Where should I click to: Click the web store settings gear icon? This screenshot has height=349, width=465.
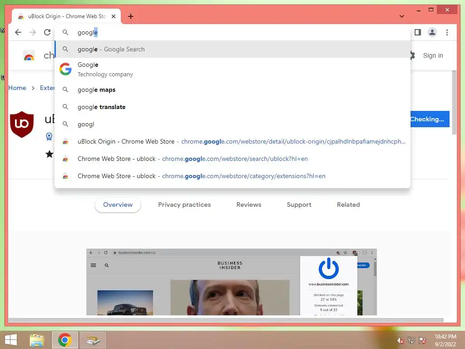412,55
